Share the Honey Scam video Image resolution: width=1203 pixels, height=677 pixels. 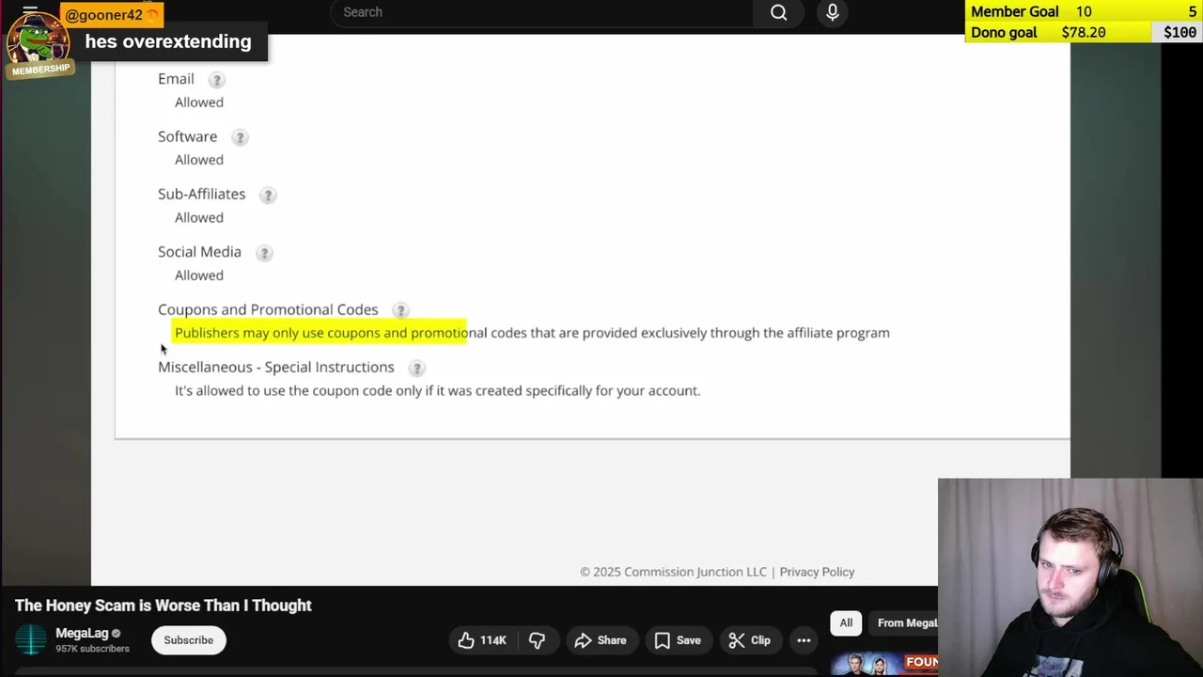coord(600,640)
